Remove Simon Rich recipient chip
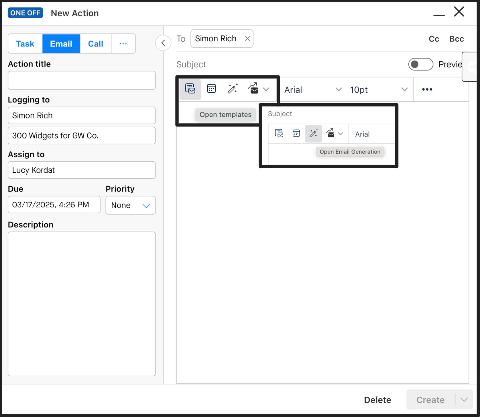Image resolution: width=480 pixels, height=417 pixels. click(x=247, y=39)
